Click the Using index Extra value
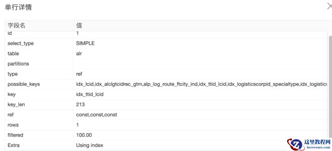Viewport: 332px width, 151px height. tap(89, 145)
